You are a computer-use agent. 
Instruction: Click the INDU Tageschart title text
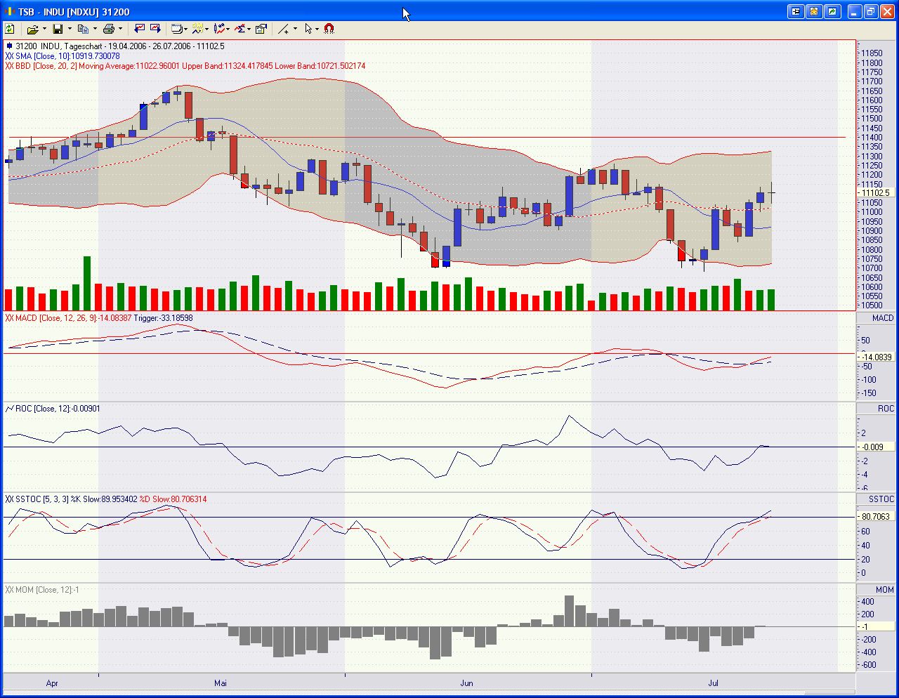click(x=70, y=46)
